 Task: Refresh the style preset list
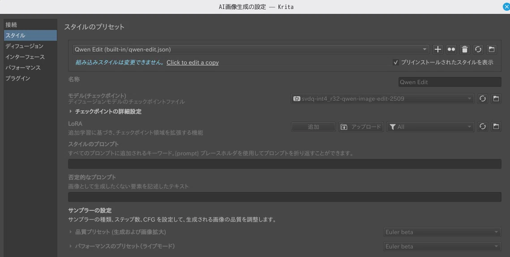[478, 49]
